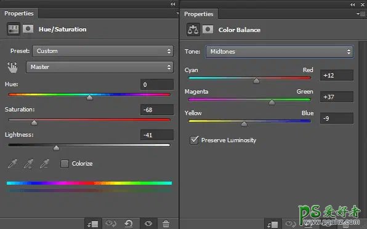Delete the Hue/Saturation adjustment layer
Image resolution: width=367 pixels, height=229 pixels.
pyautogui.click(x=166, y=223)
